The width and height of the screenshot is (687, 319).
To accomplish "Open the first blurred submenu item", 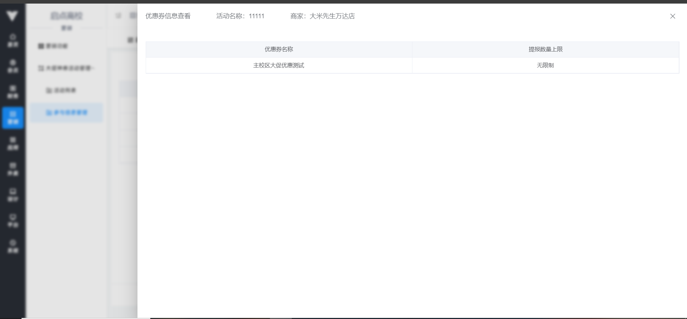I will click(53, 46).
